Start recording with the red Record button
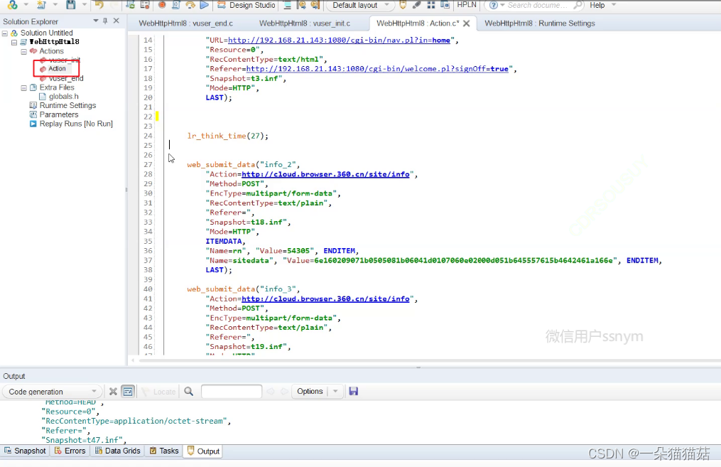721x467 pixels. point(162,4)
